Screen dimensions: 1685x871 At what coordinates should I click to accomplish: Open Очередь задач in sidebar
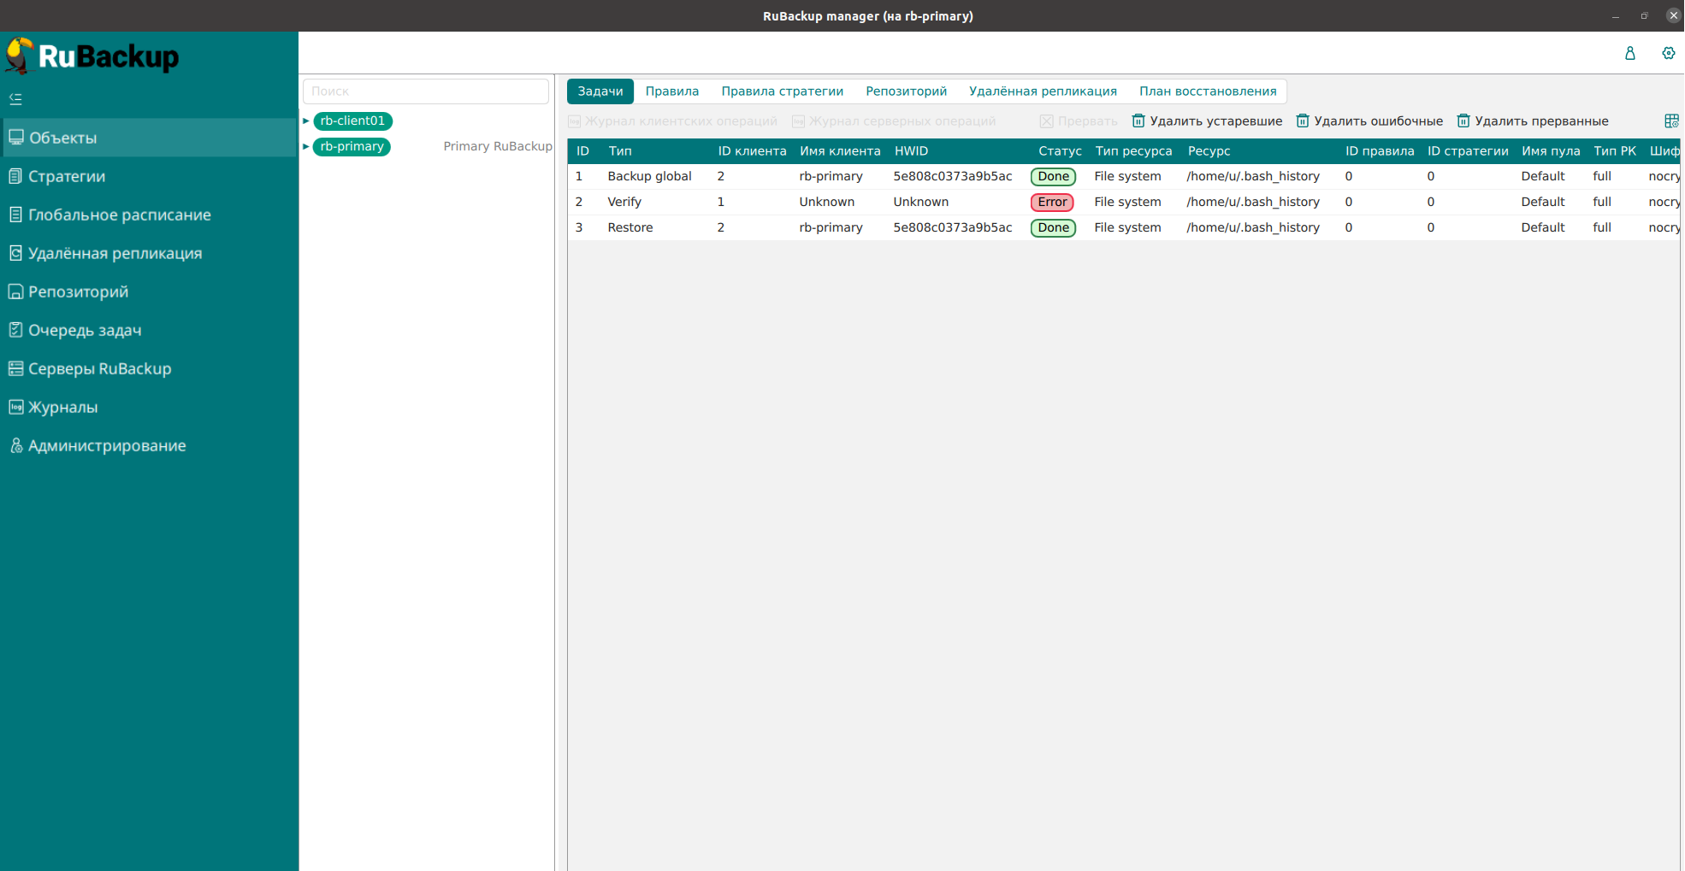pos(84,330)
